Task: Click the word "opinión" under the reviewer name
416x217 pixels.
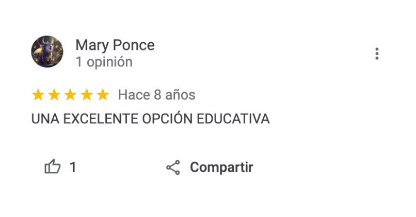Action: pyautogui.click(x=109, y=62)
